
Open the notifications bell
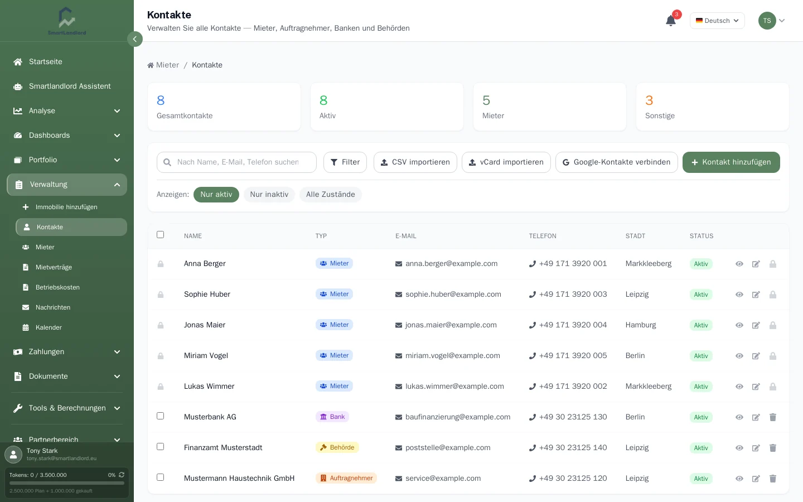pos(671,21)
